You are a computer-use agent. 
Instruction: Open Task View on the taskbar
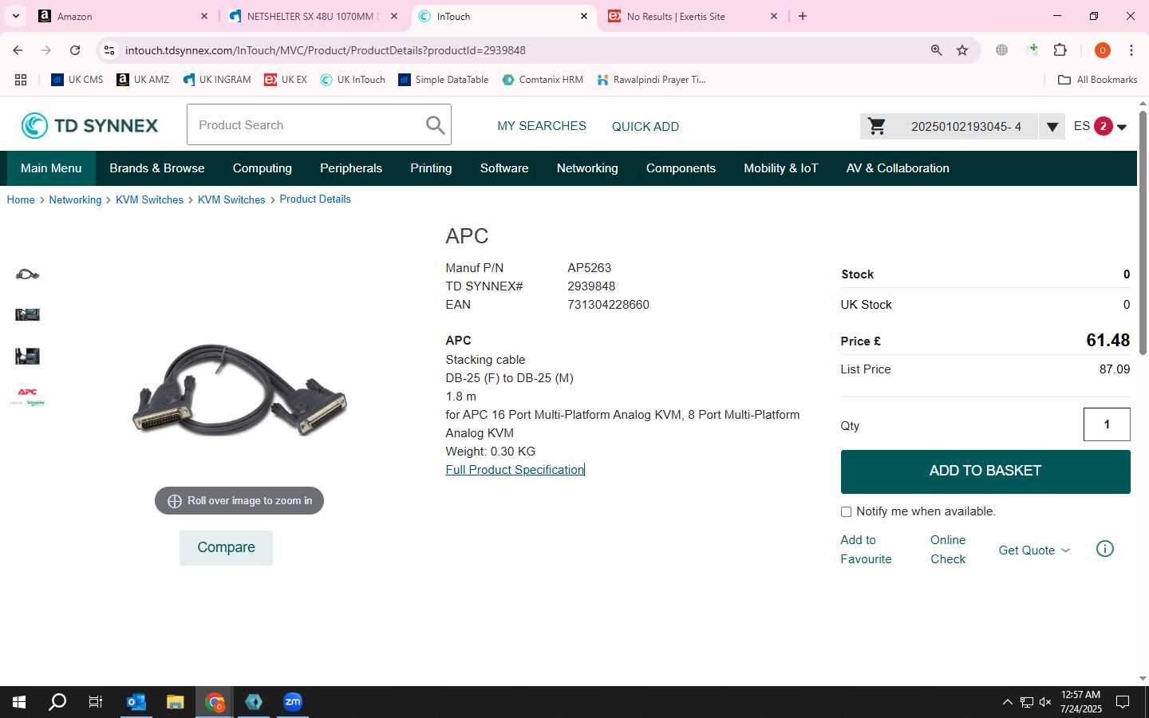tap(96, 702)
